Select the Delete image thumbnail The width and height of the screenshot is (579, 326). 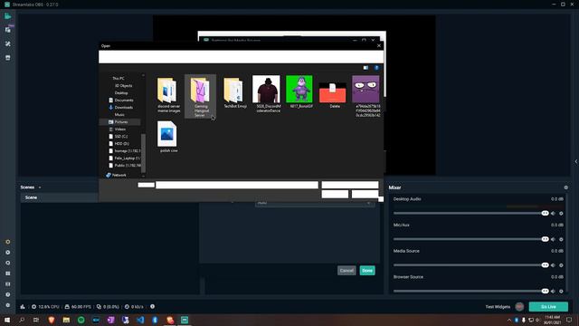(x=333, y=95)
